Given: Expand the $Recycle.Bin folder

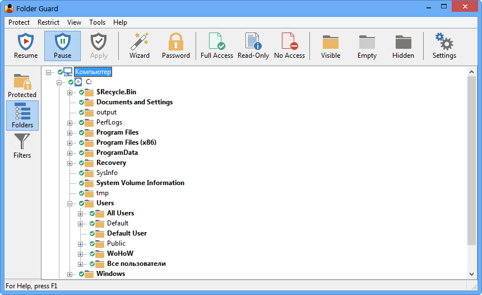Looking at the screenshot, I should point(70,93).
